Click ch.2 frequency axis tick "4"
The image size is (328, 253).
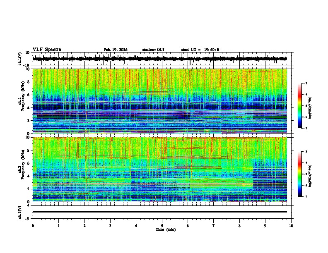coord(29,176)
